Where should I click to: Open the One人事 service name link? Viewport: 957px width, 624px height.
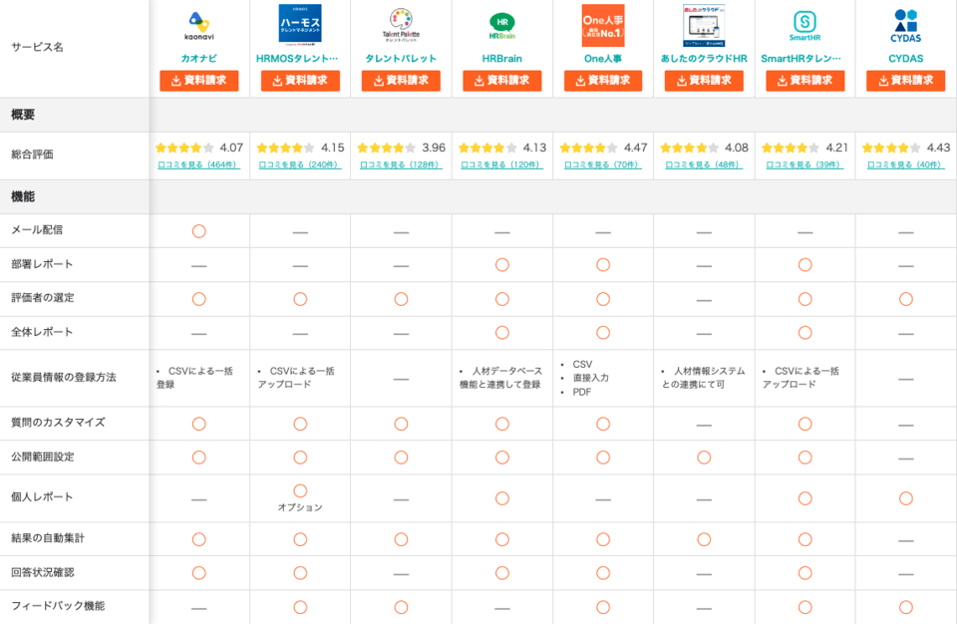point(602,58)
